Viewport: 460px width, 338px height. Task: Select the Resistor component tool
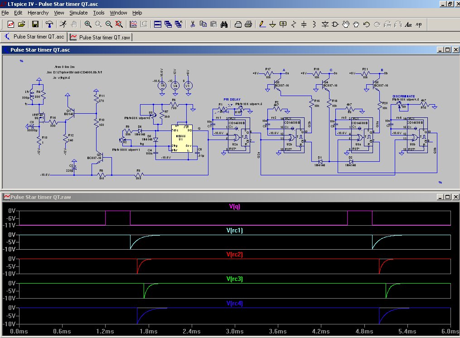point(294,24)
